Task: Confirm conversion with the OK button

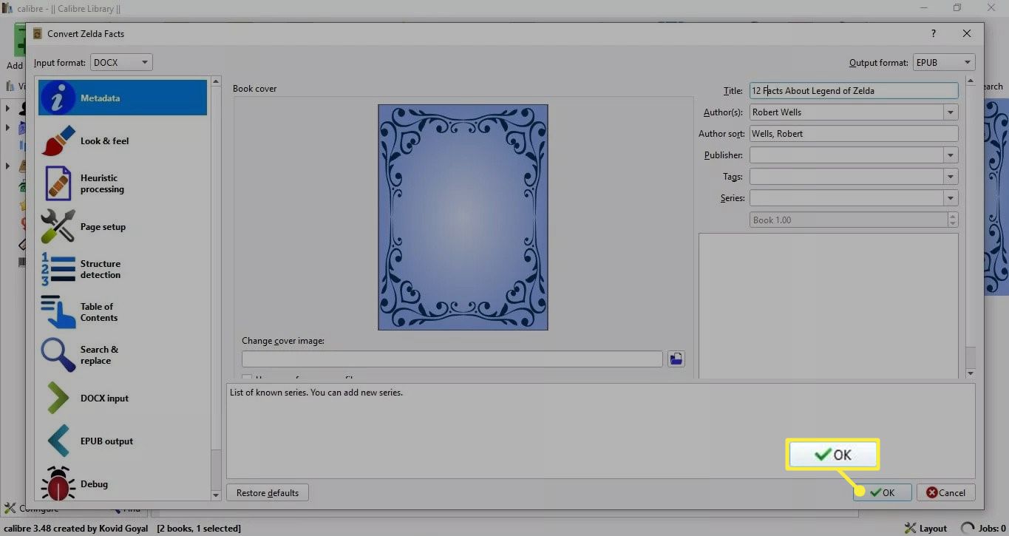Action: [882, 492]
